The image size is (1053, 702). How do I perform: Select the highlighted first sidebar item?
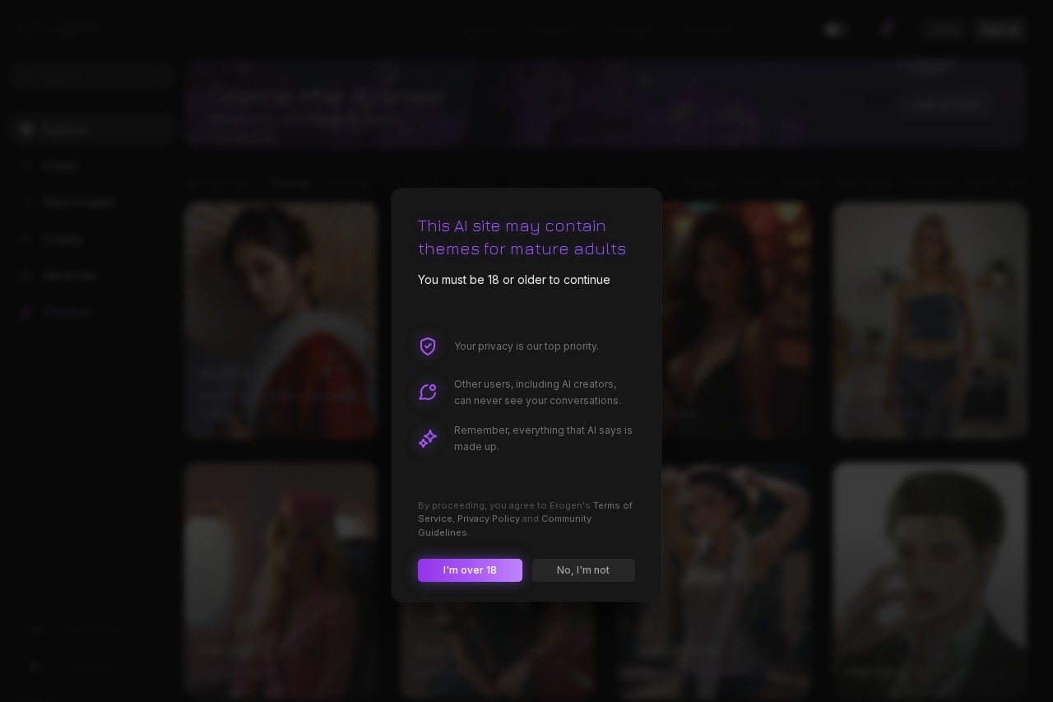point(92,130)
